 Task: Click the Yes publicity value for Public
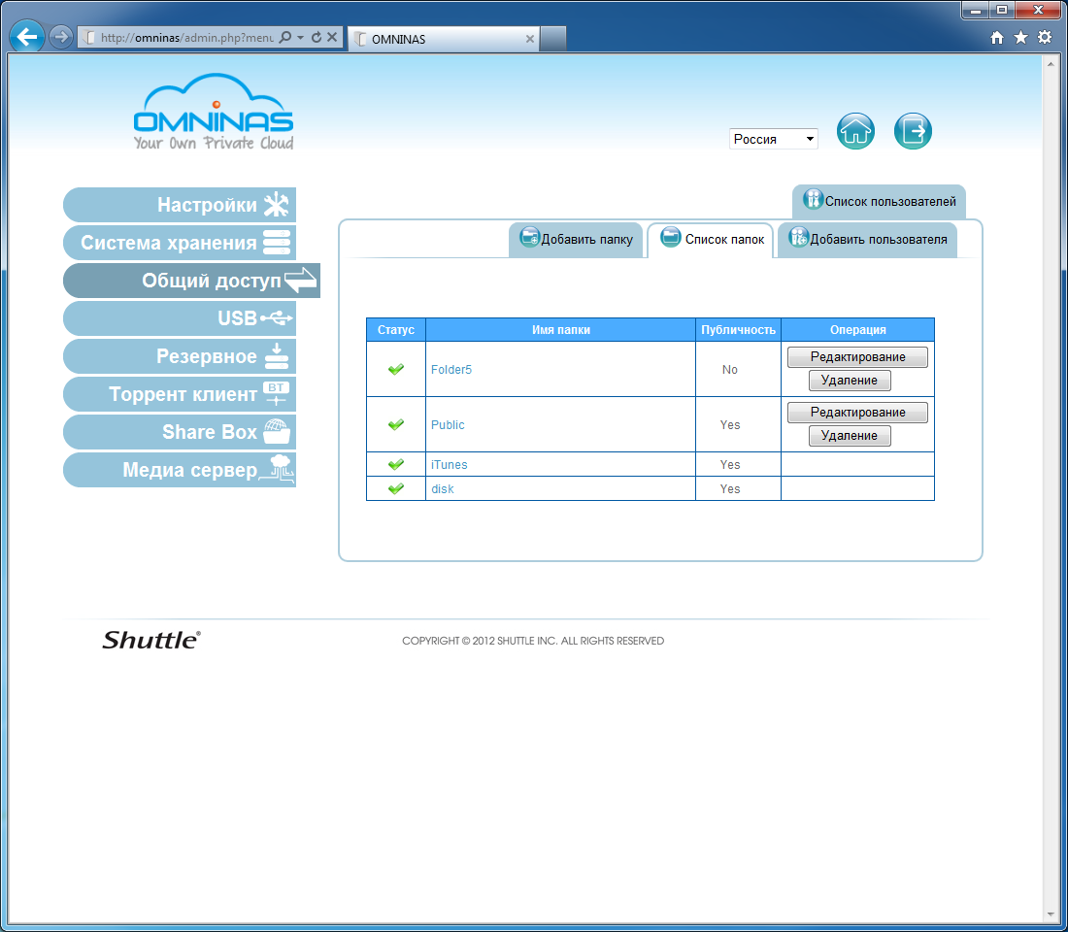click(x=729, y=424)
